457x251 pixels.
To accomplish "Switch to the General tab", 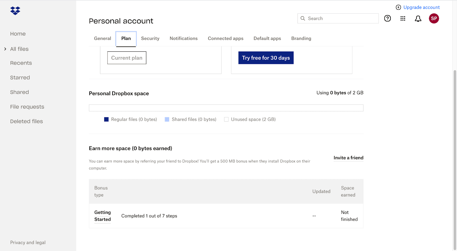I will 103,38.
